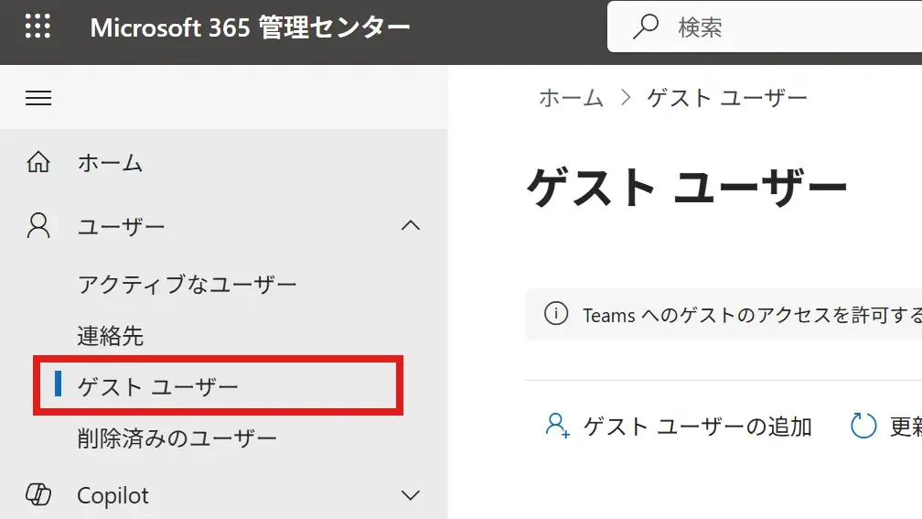Click the info icon in the Teams banner
Screen dimensions: 922x519
click(556, 314)
